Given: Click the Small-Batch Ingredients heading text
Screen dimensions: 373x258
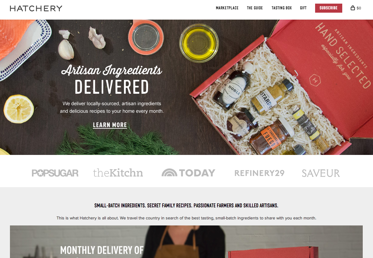Looking at the screenshot, I should click(186, 206).
